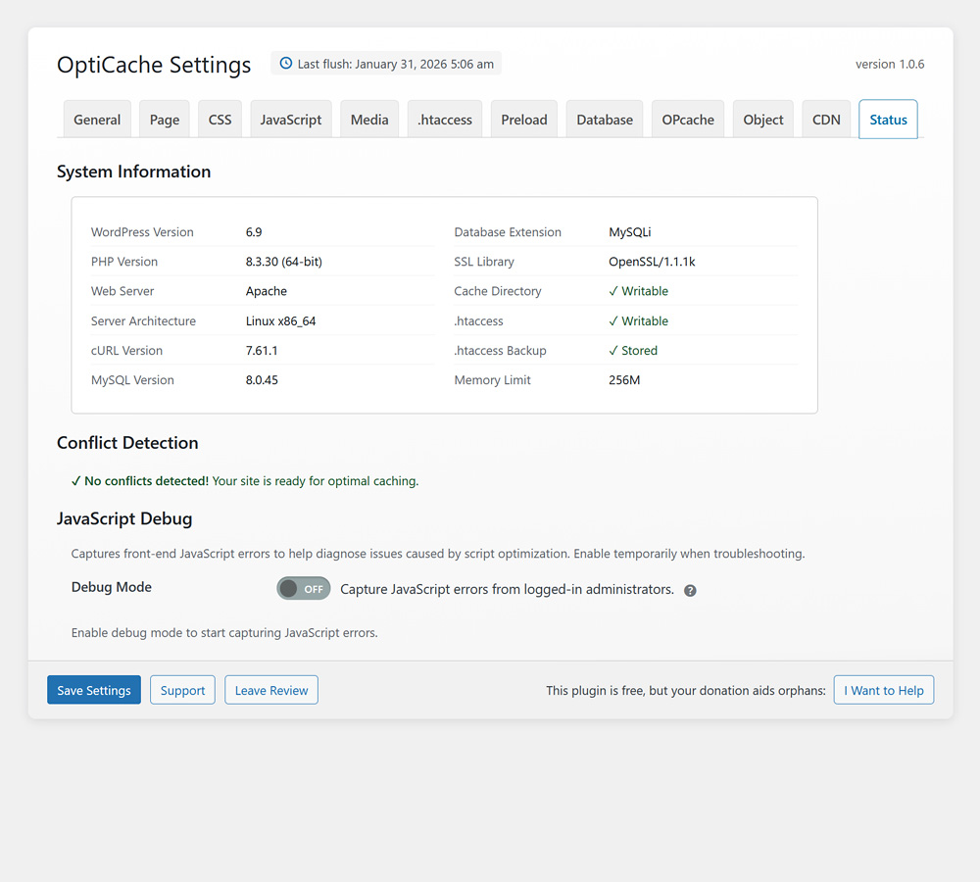Viewport: 980px width, 882px height.
Task: Click the JavaScript Debug heading
Action: [124, 518]
